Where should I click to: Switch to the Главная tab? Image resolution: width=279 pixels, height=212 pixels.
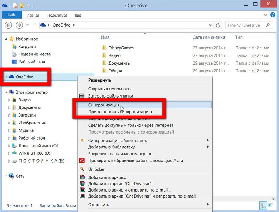[32, 15]
